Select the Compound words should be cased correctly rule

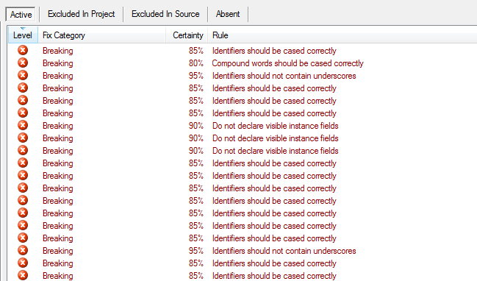[288, 63]
